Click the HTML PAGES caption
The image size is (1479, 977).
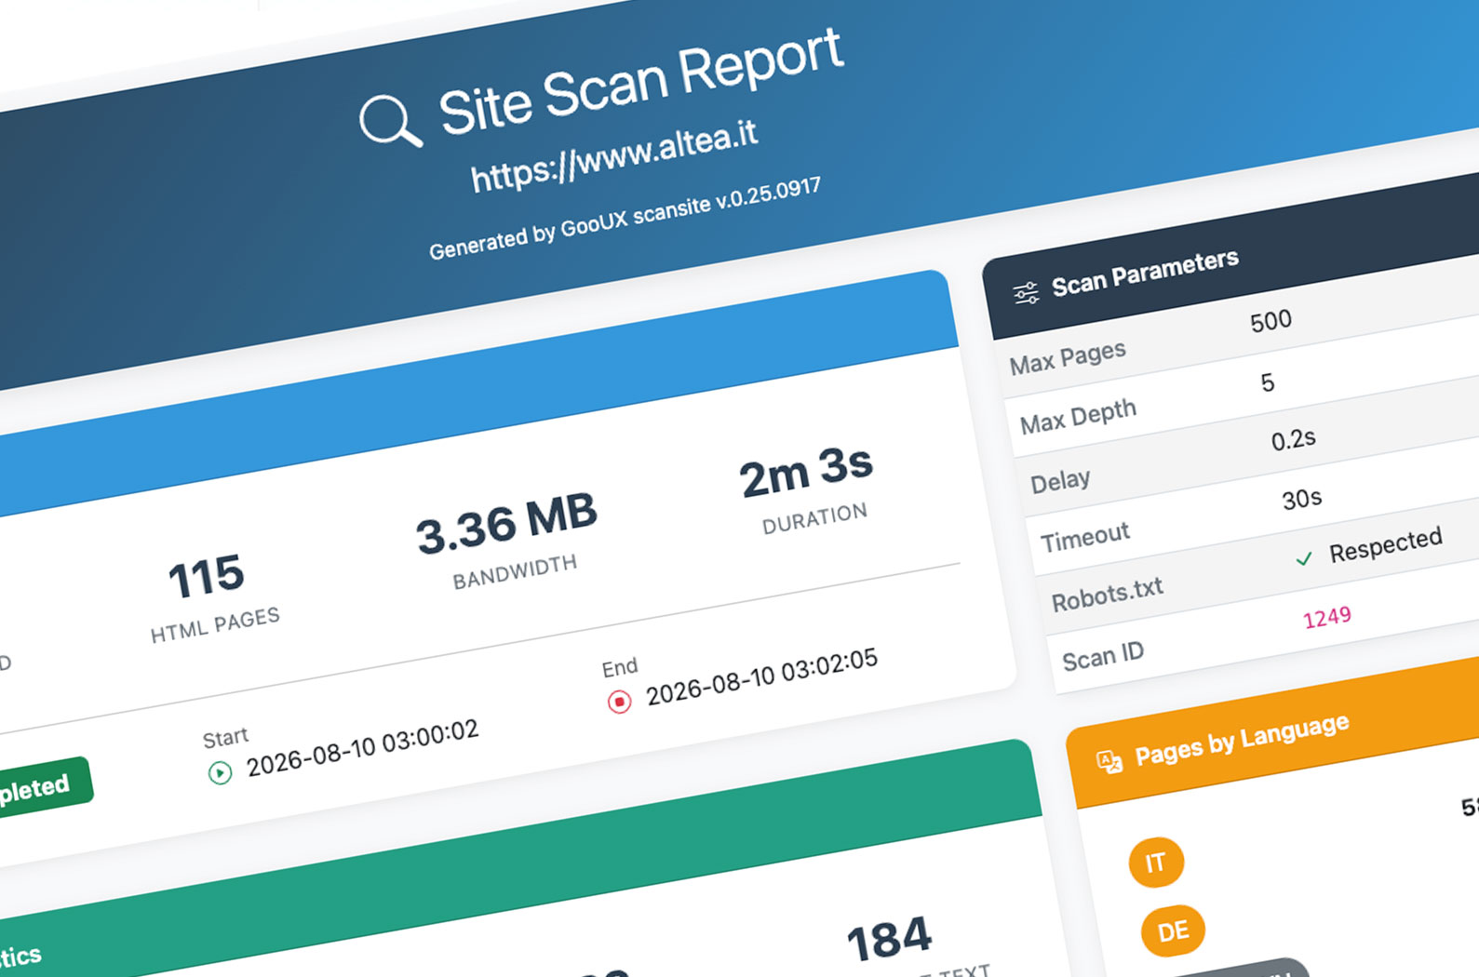point(215,625)
